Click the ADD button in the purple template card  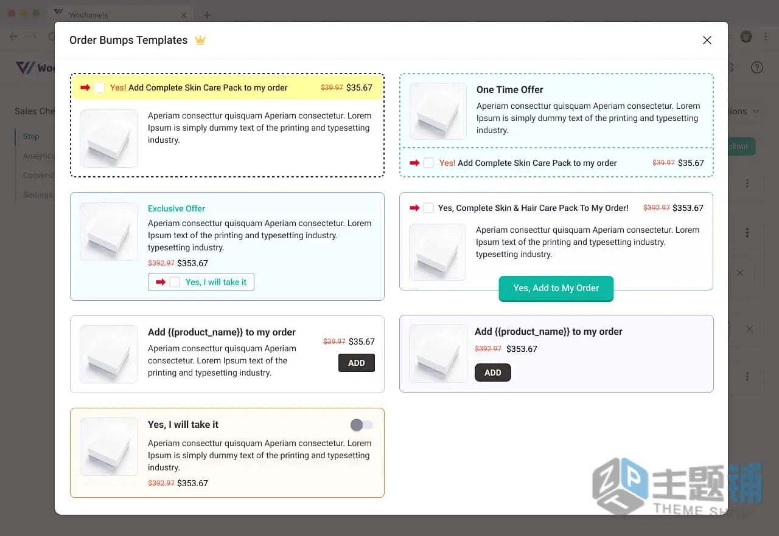[x=493, y=373]
